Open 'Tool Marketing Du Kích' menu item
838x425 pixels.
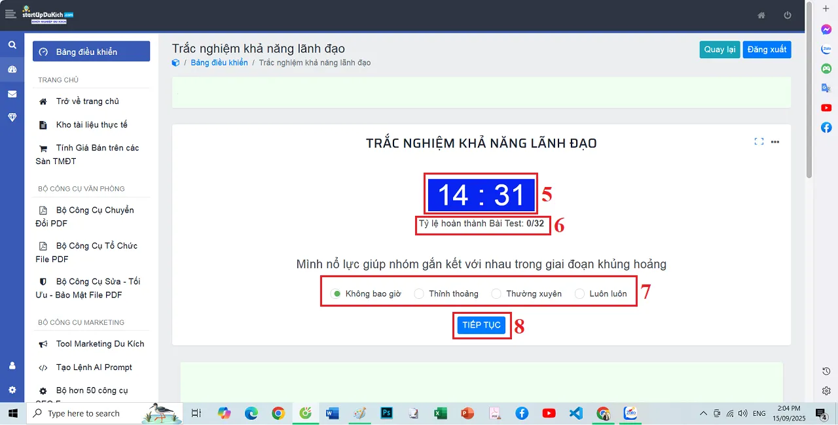(x=91, y=344)
